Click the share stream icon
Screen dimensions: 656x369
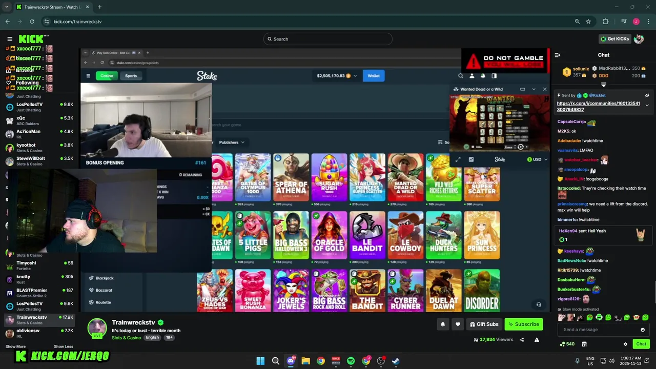pos(522,339)
